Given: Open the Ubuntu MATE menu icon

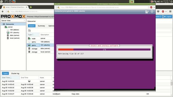Looking at the screenshot, I should tap(2, 1).
